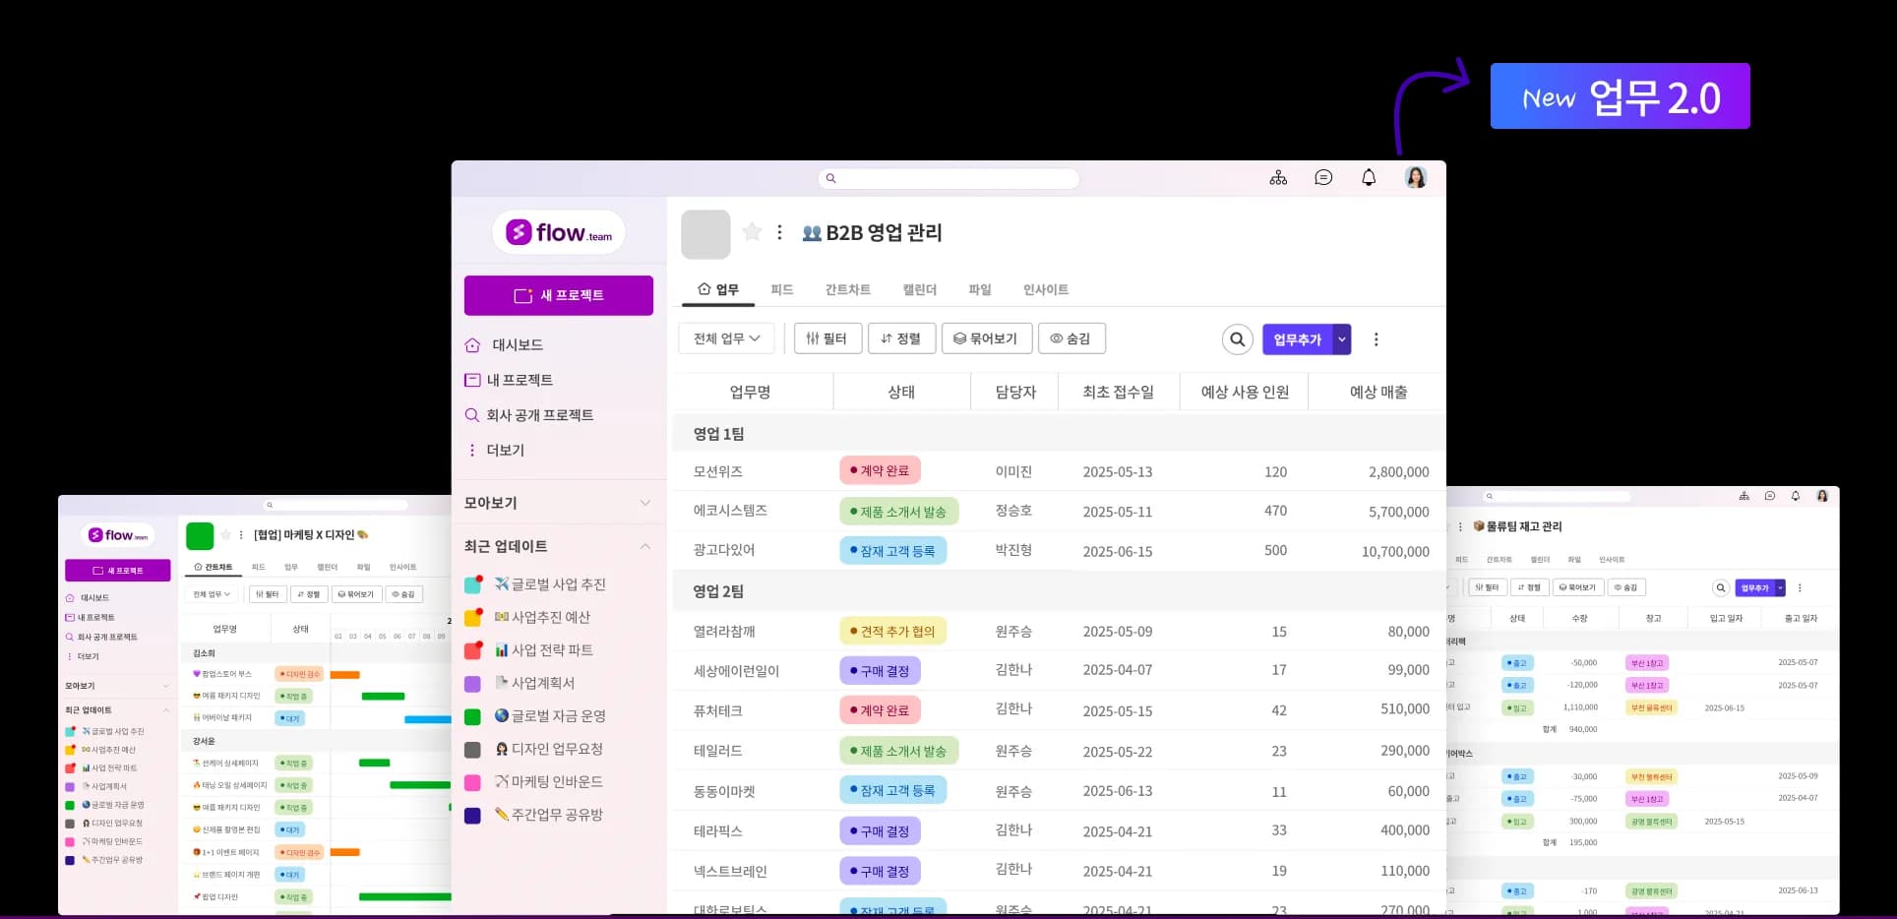The height and width of the screenshot is (919, 1897).
Task: Expand the 업무추가 dropdown arrow
Action: pyautogui.click(x=1341, y=339)
